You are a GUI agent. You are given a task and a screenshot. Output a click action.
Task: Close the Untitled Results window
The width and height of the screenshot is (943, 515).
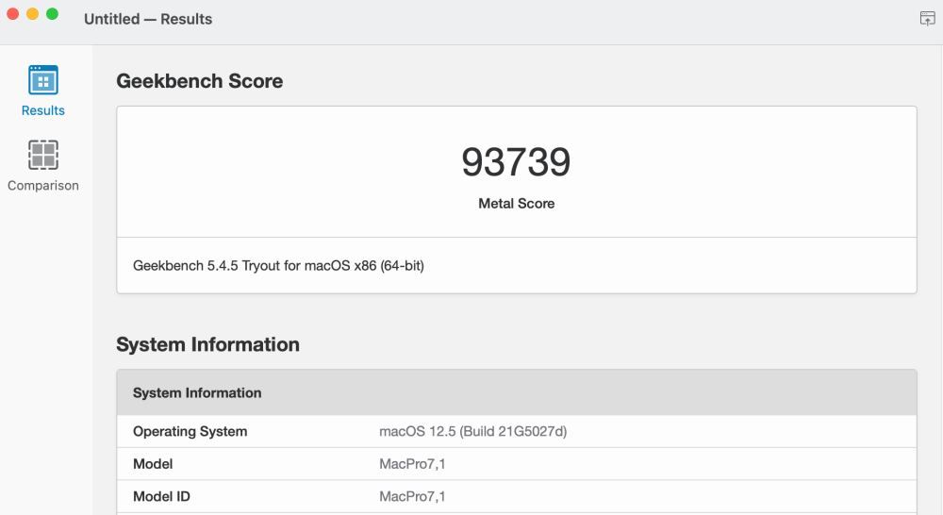tap(12, 14)
